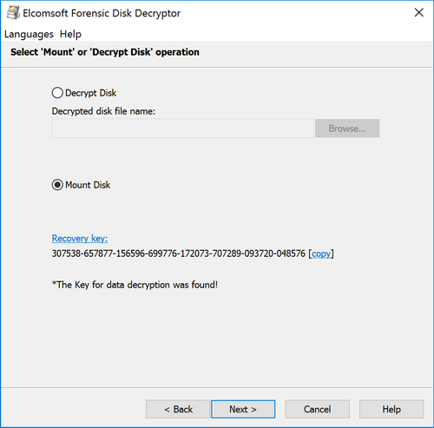Viewport: 434px width, 428px height.
Task: Open the Languages menu
Action: coord(29,34)
